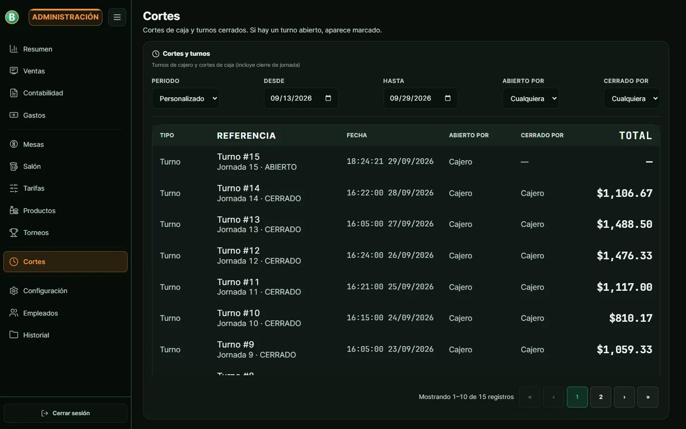Image resolution: width=686 pixels, height=429 pixels.
Task: Go to the Productos page
Action: click(65, 211)
